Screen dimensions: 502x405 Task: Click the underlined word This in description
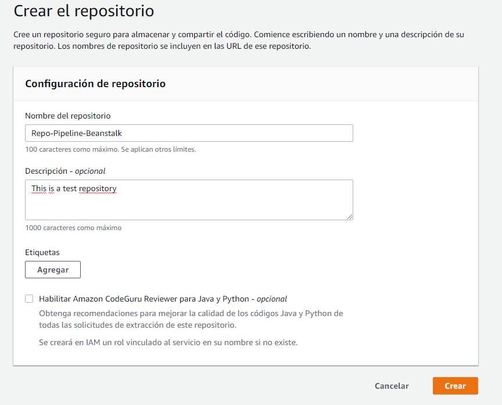tap(39, 188)
